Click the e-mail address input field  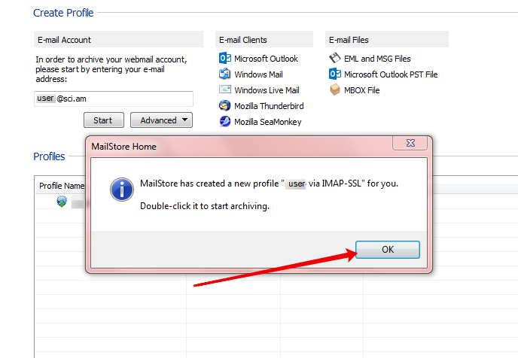click(114, 99)
